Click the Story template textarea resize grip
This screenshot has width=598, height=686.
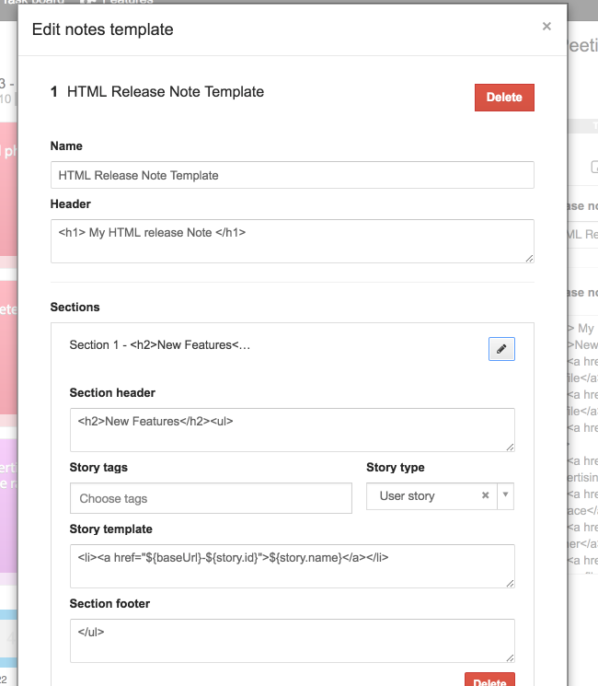510,582
